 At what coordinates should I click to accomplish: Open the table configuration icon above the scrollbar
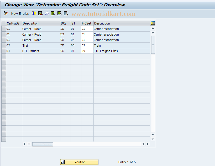[153, 23]
